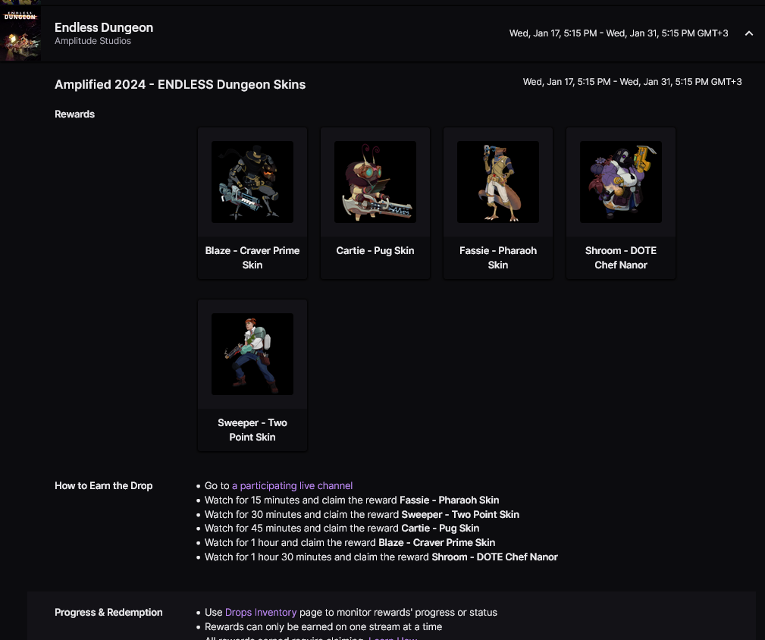
Task: Click the campaign date range in header row
Action: coord(619,33)
